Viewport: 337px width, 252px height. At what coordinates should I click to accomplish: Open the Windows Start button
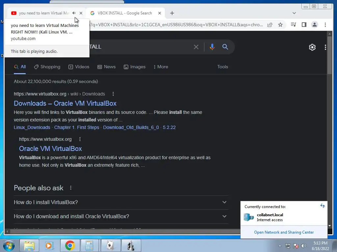pos(9,245)
